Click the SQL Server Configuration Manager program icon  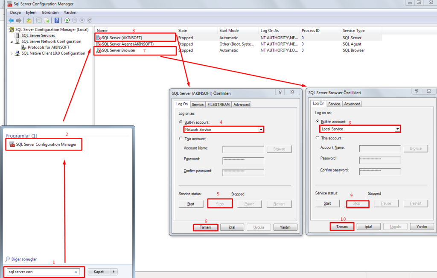[x=12, y=145]
